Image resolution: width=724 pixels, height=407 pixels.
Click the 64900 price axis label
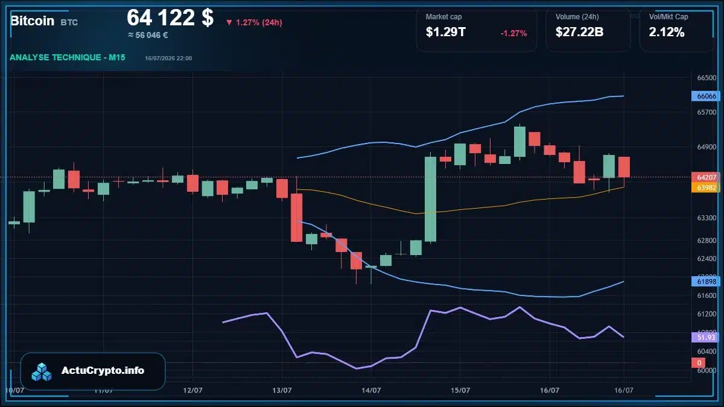707,147
